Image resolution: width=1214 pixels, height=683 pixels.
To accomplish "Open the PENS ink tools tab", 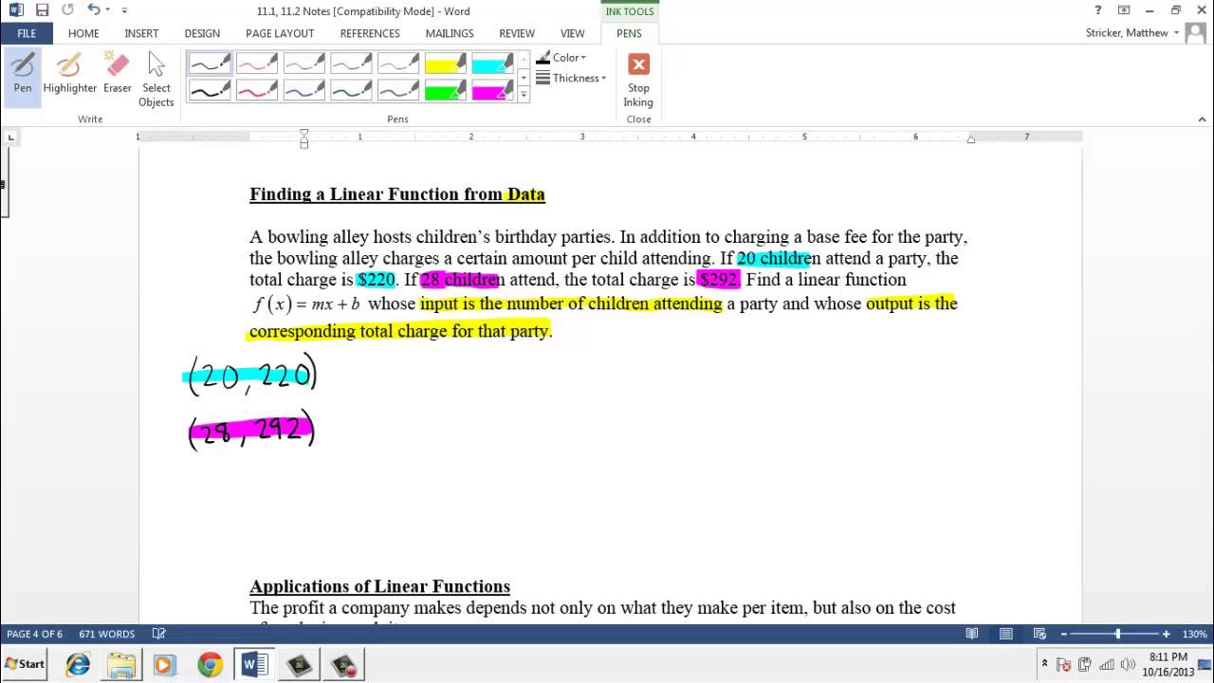I will (629, 33).
